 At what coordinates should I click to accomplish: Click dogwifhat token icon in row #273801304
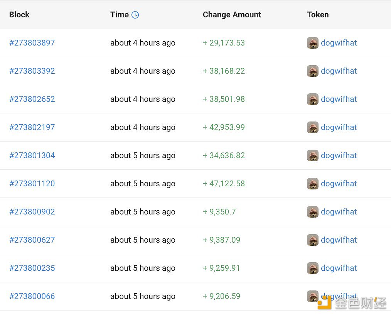tap(313, 155)
